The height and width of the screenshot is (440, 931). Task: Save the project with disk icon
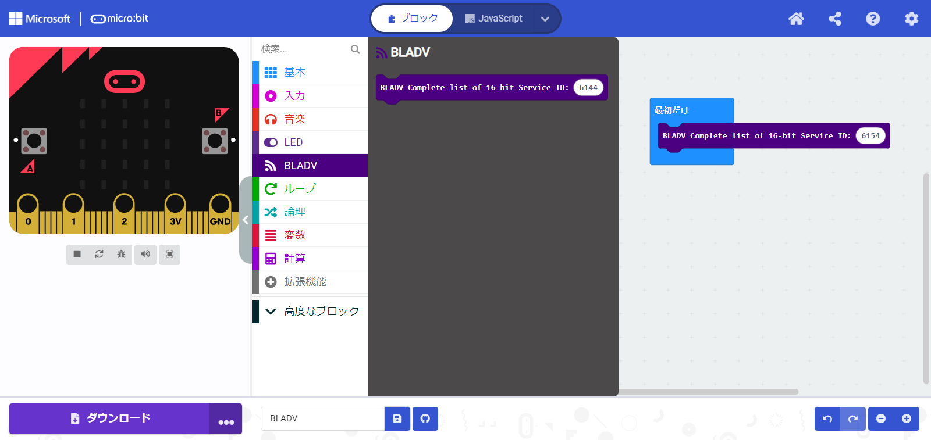pos(397,418)
